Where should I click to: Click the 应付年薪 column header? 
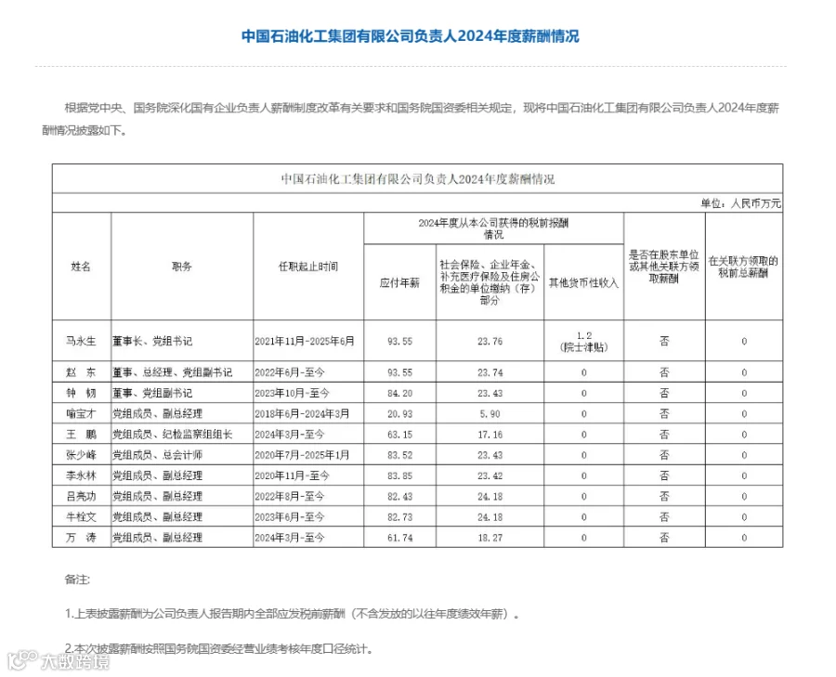pyautogui.click(x=399, y=283)
